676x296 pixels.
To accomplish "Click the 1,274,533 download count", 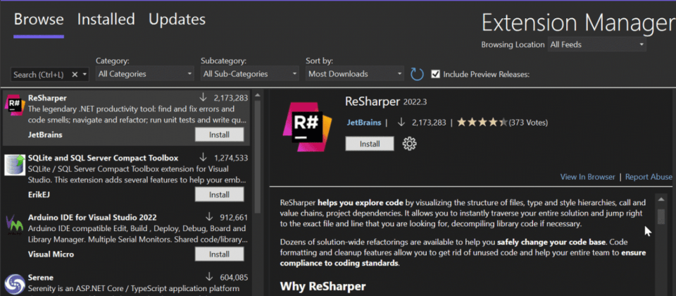I will click(x=231, y=158).
